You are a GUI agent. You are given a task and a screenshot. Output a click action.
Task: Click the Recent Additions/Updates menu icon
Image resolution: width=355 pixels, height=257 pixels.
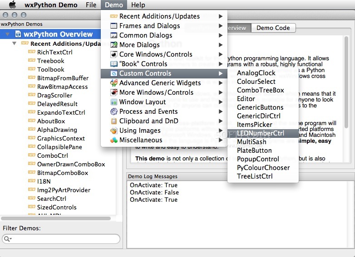(113, 16)
